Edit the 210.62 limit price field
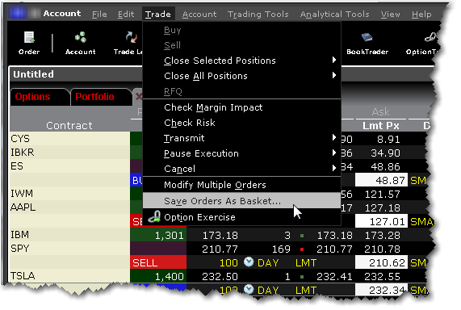Screen dimensions: 461x310 [381, 262]
